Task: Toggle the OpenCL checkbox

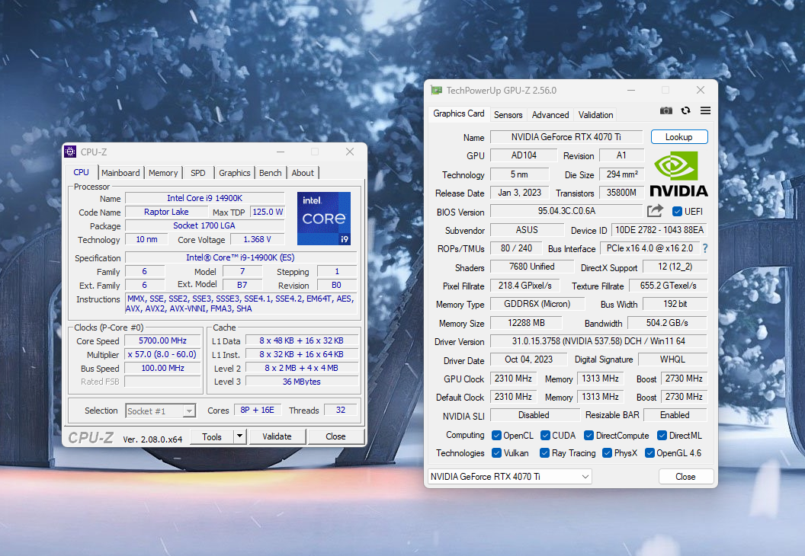Action: click(496, 436)
